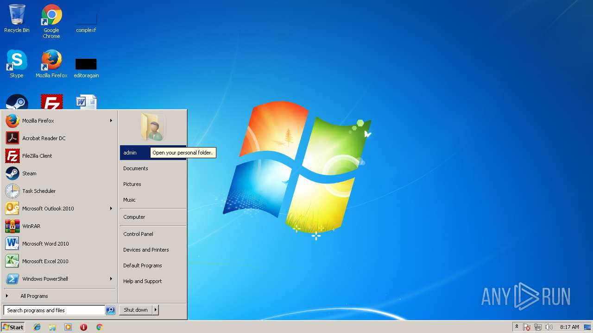The height and width of the screenshot is (333, 593).
Task: Open Music from Start menu
Action: click(153, 200)
